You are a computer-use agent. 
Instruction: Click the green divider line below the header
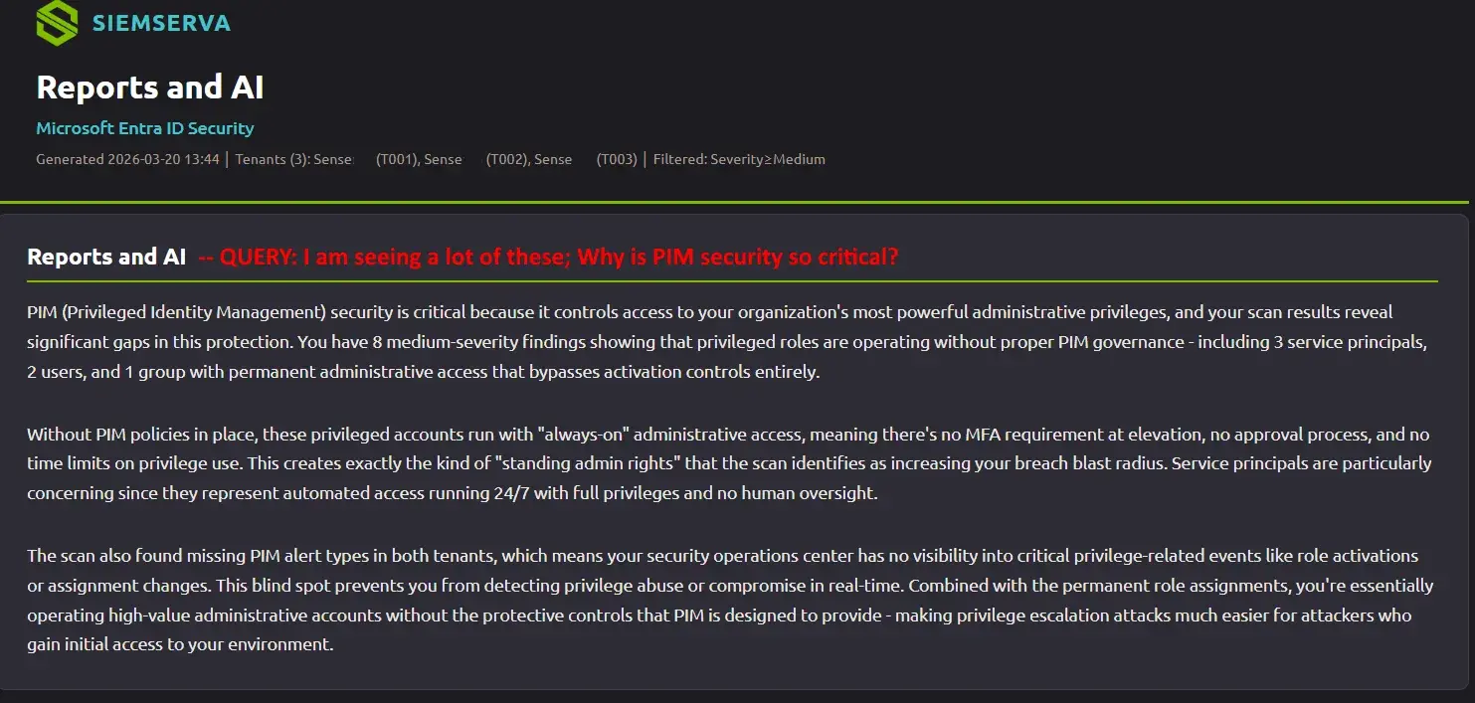coord(737,203)
